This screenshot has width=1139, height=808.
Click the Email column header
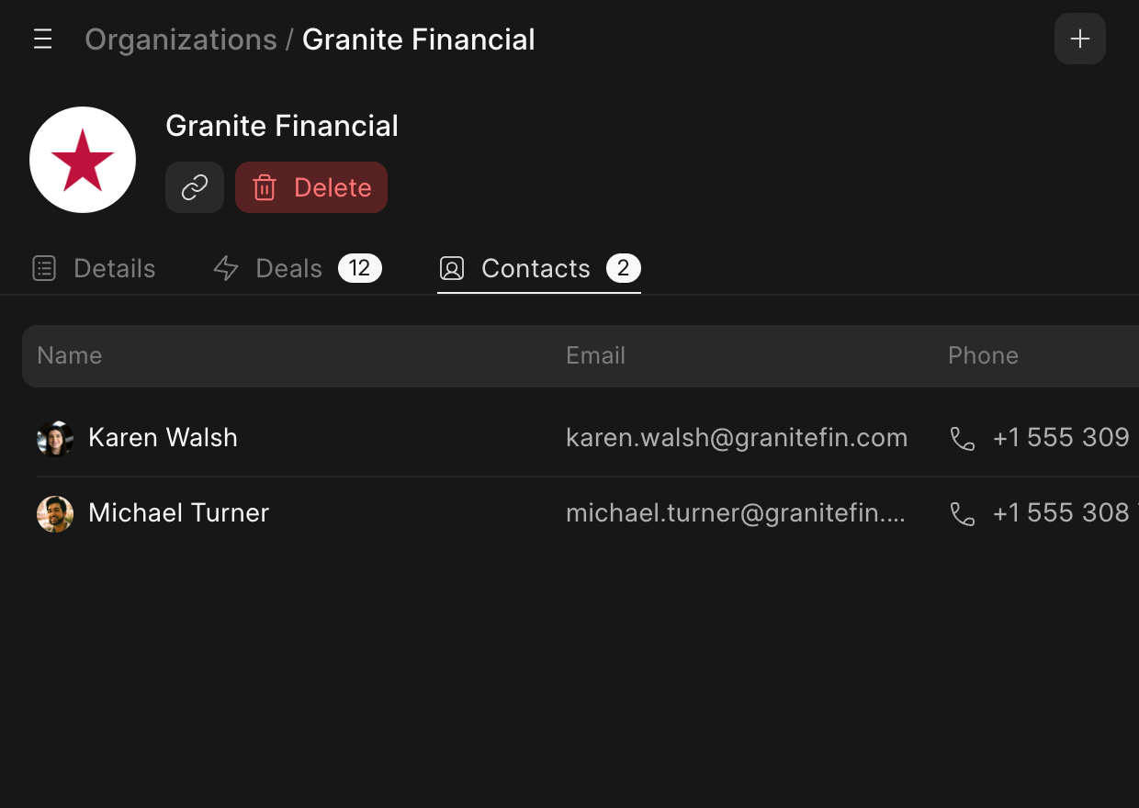click(x=595, y=355)
